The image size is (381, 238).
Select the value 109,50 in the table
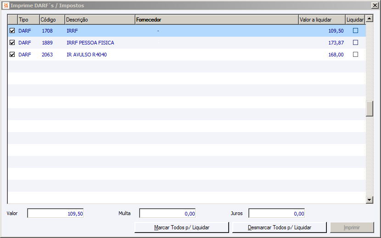pyautogui.click(x=336, y=31)
